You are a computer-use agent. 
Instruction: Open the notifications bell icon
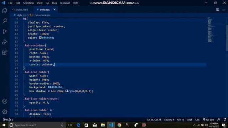click(225, 119)
